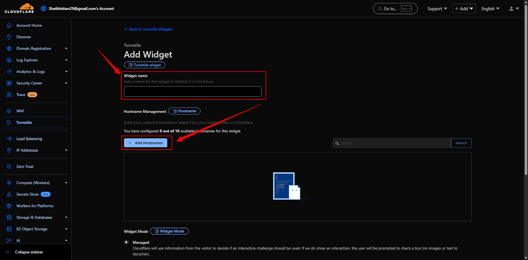Click the Workers for Platforms cube icon
Screen dimensions: 528x260
pyautogui.click(x=9, y=206)
